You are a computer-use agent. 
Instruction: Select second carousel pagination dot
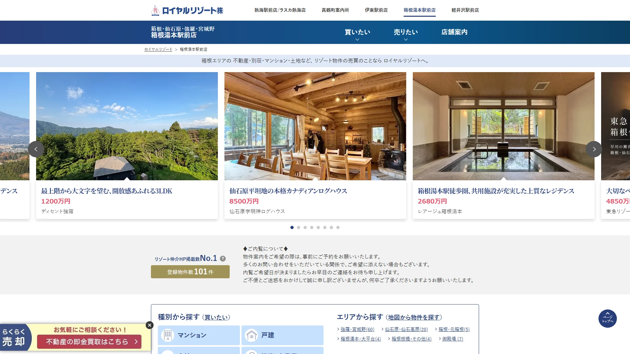[299, 227]
